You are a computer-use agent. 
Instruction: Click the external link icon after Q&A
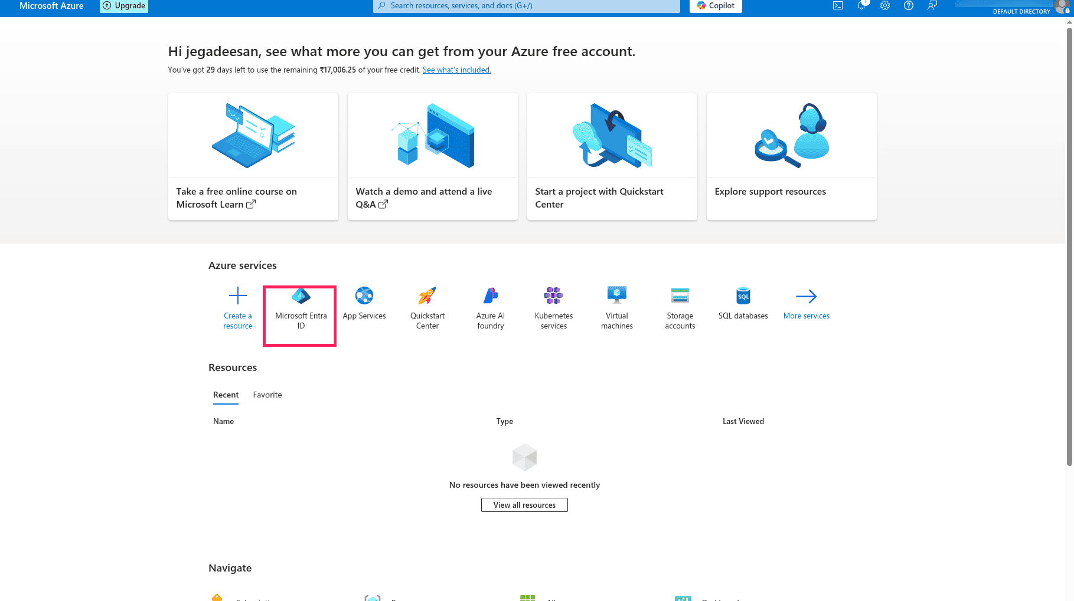(x=383, y=204)
